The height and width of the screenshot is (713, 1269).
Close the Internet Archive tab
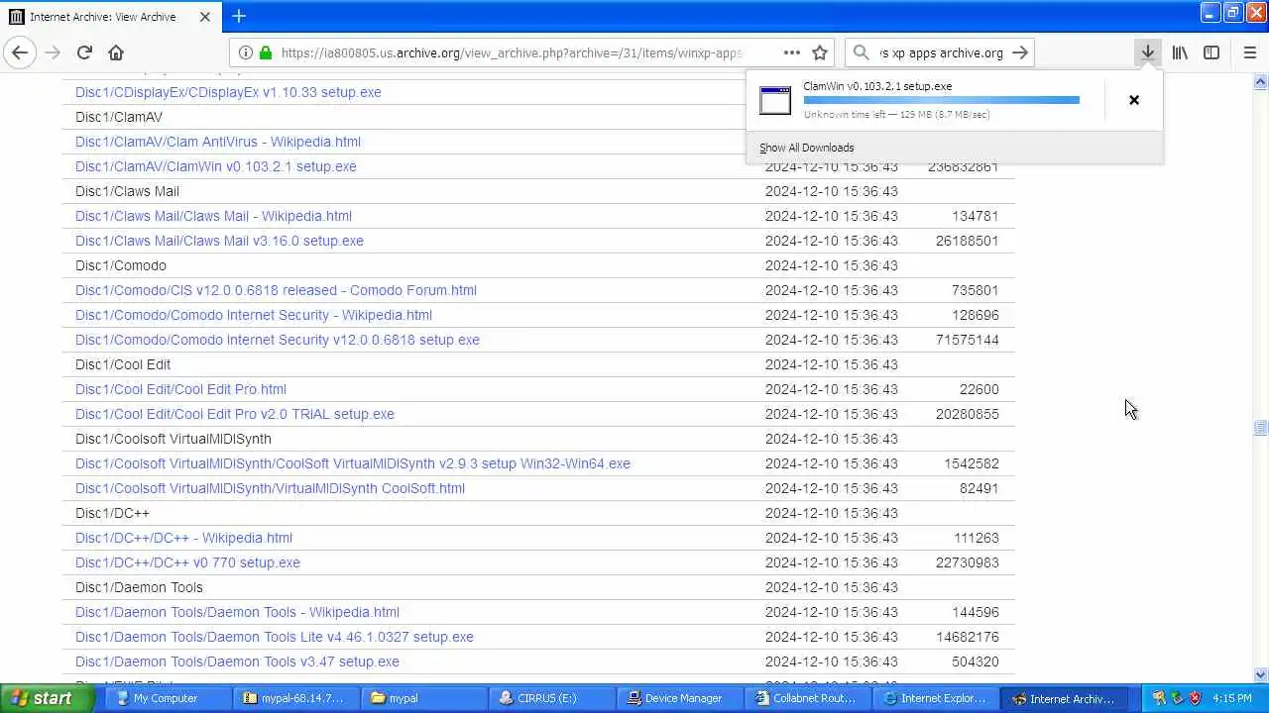coord(205,17)
